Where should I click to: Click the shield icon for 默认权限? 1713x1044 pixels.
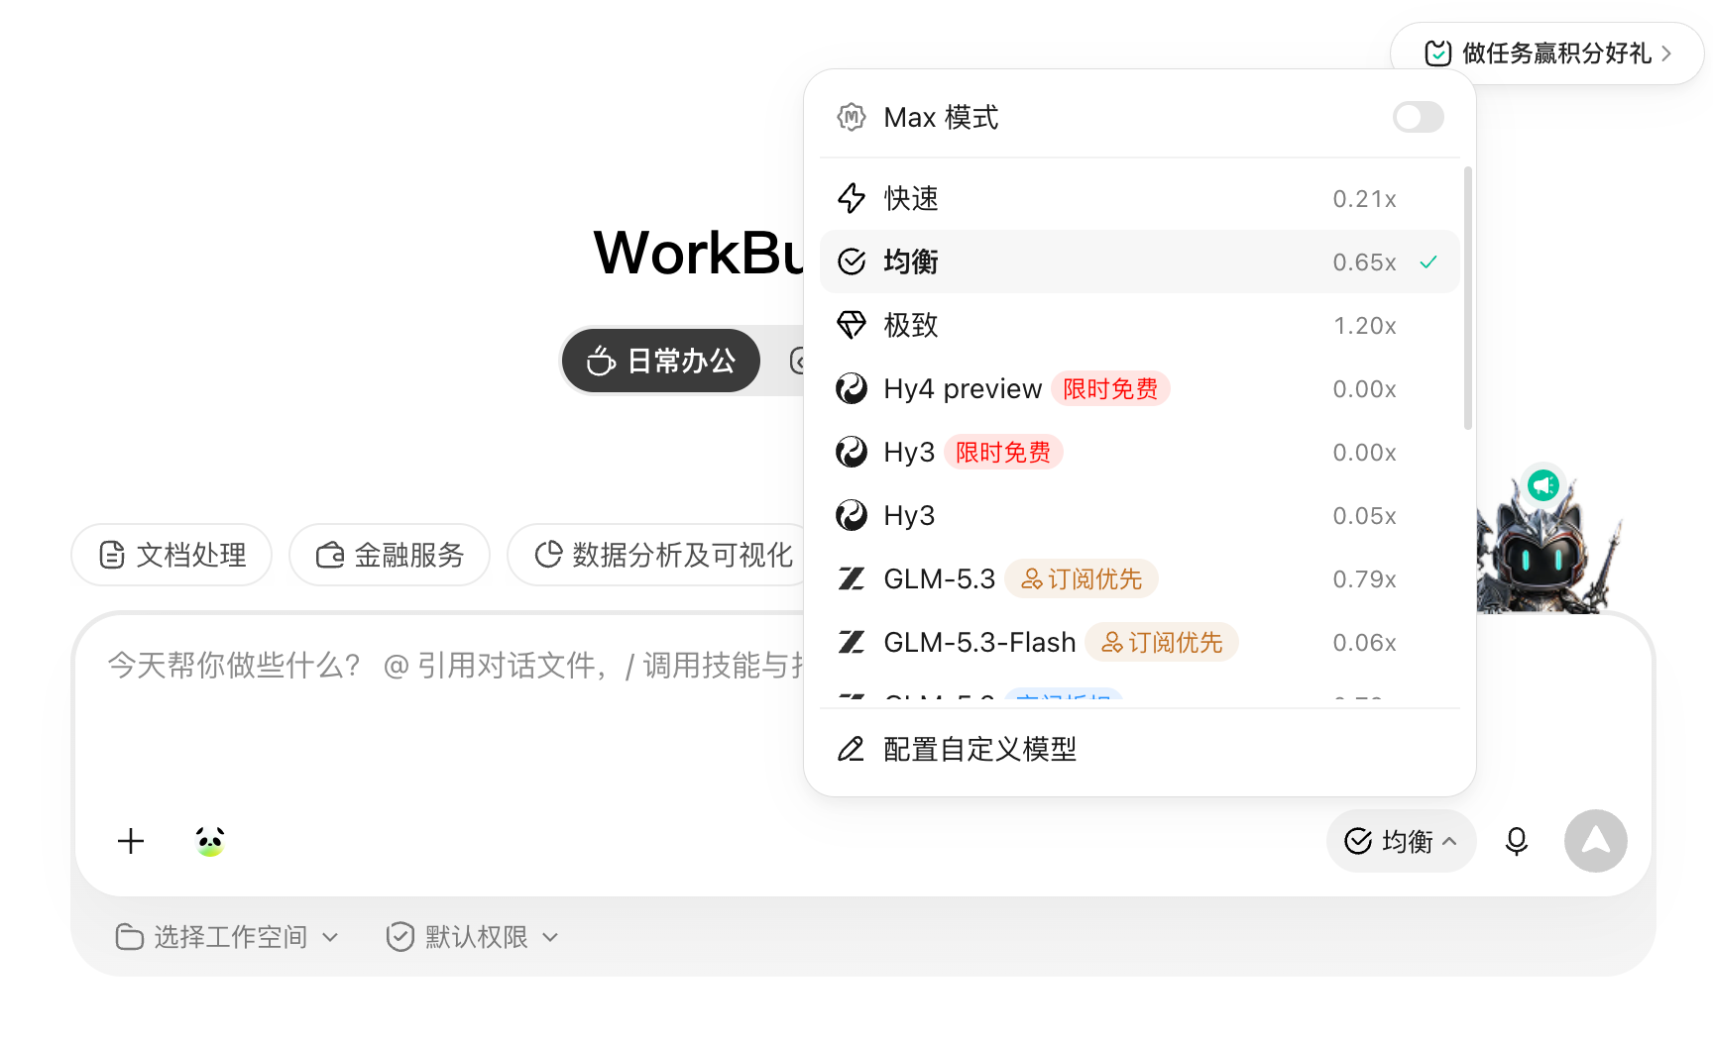[x=400, y=936]
